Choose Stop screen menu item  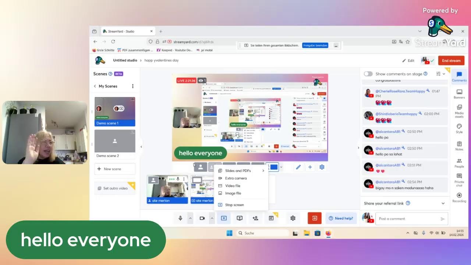click(x=241, y=205)
